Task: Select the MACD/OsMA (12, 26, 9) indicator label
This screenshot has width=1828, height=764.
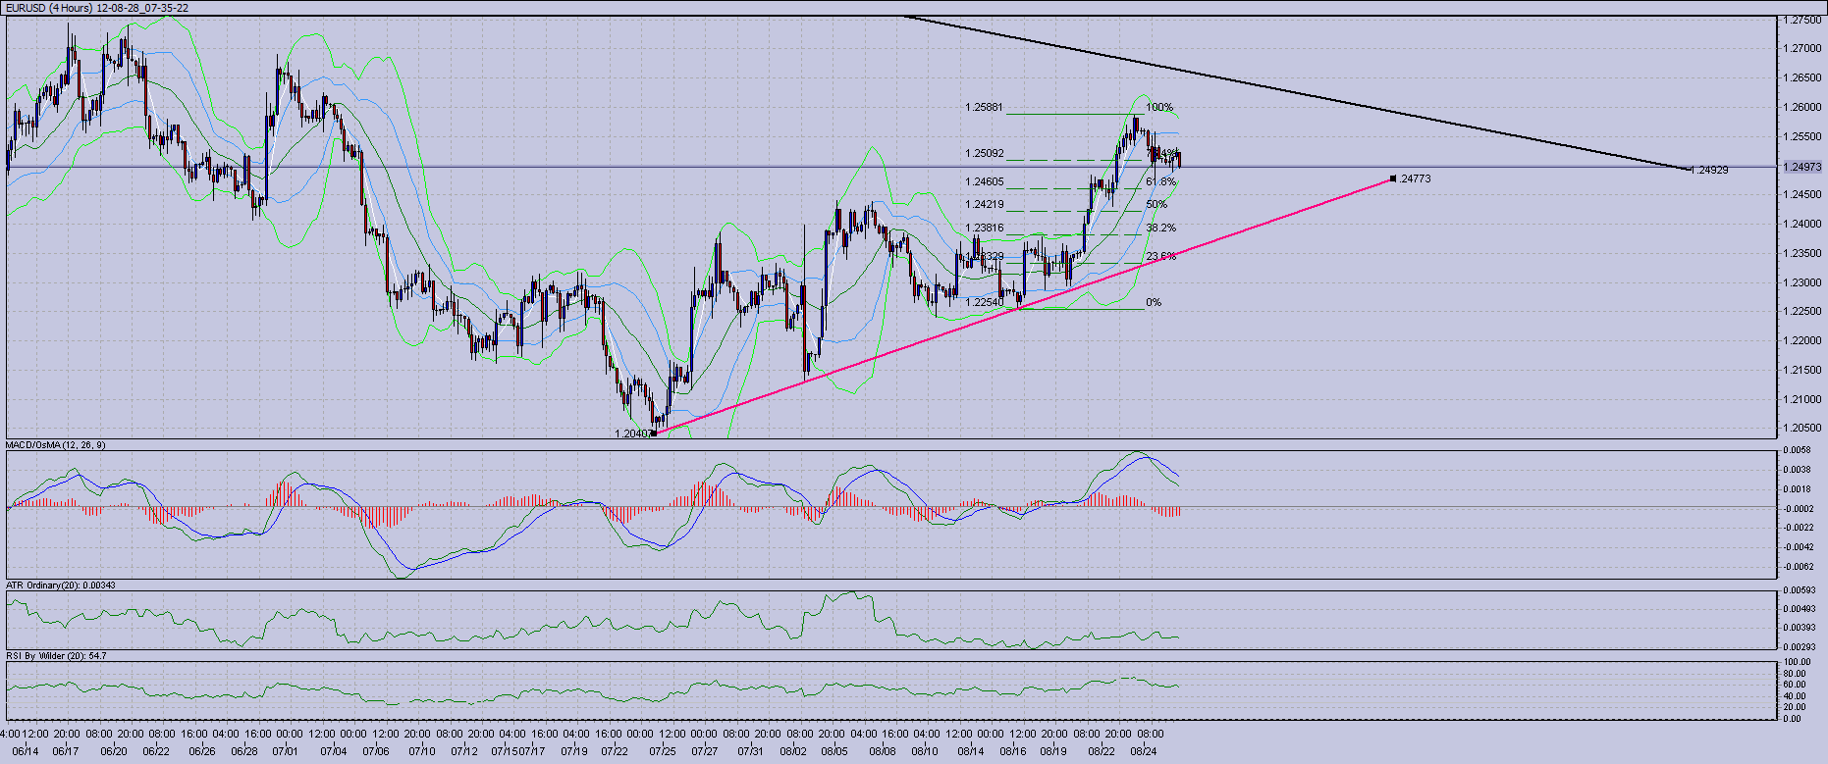Action: (x=56, y=445)
